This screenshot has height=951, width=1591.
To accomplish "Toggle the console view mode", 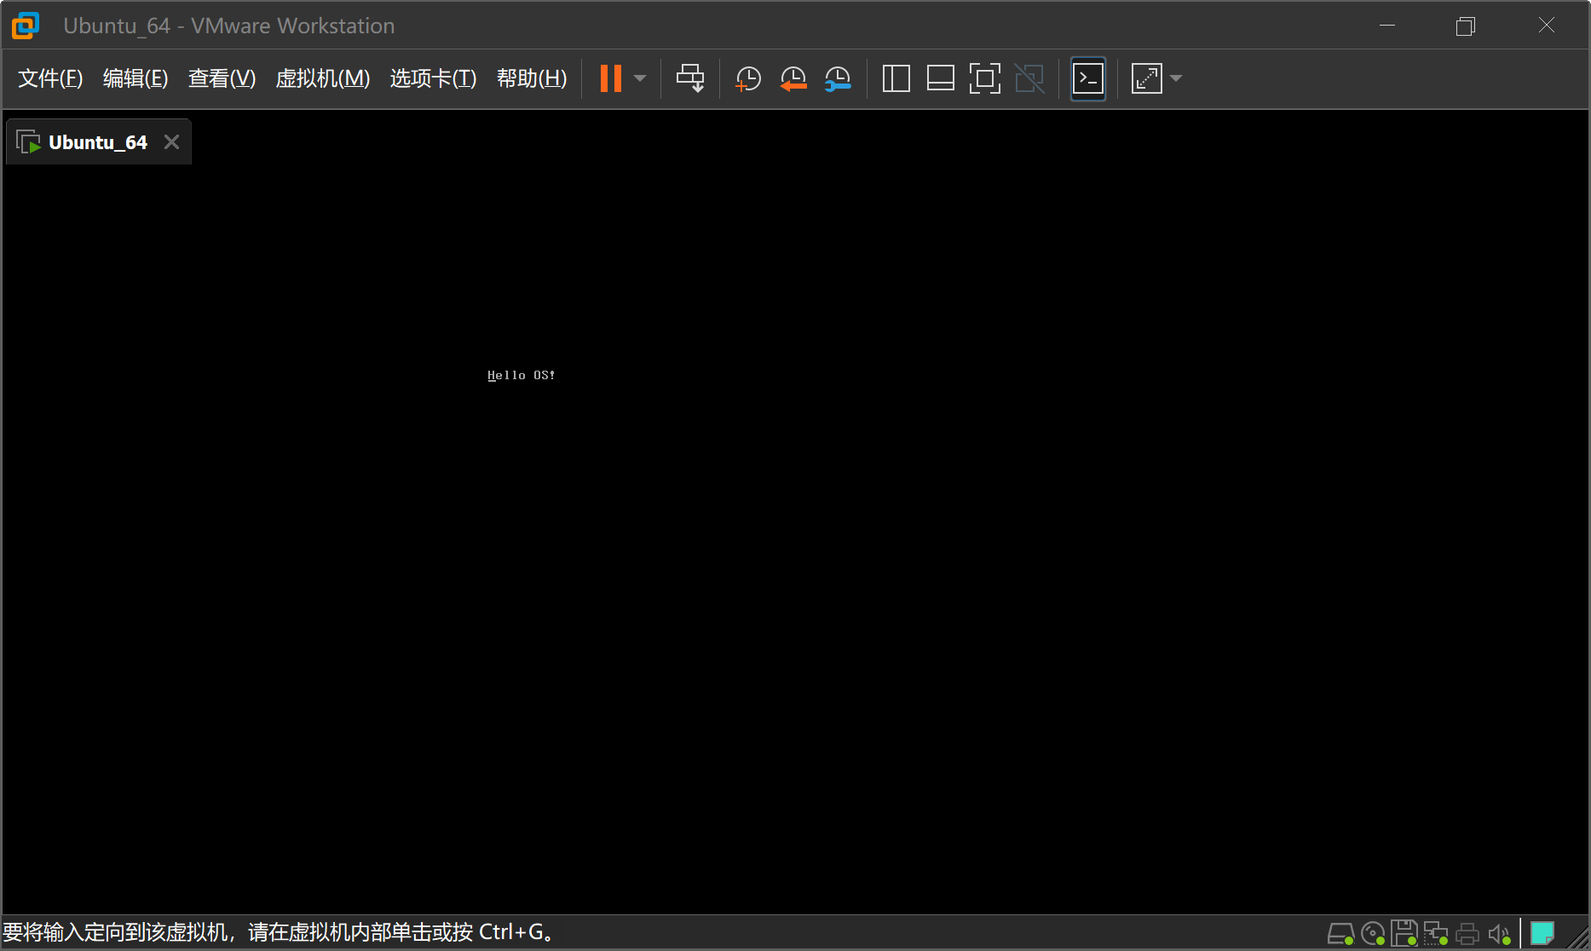I will point(1087,78).
